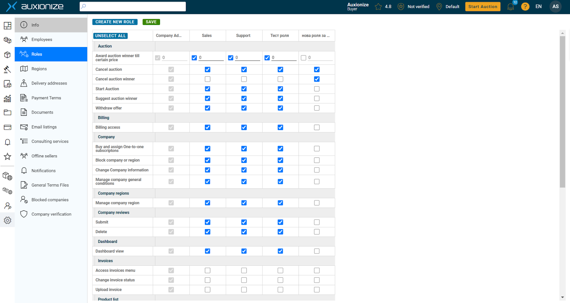570x303 pixels.
Task: Click the rating star icon showing 4.8
Action: click(378, 6)
